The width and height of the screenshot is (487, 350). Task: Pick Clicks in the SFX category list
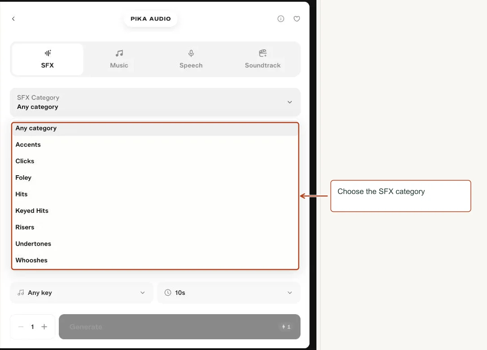(155, 161)
